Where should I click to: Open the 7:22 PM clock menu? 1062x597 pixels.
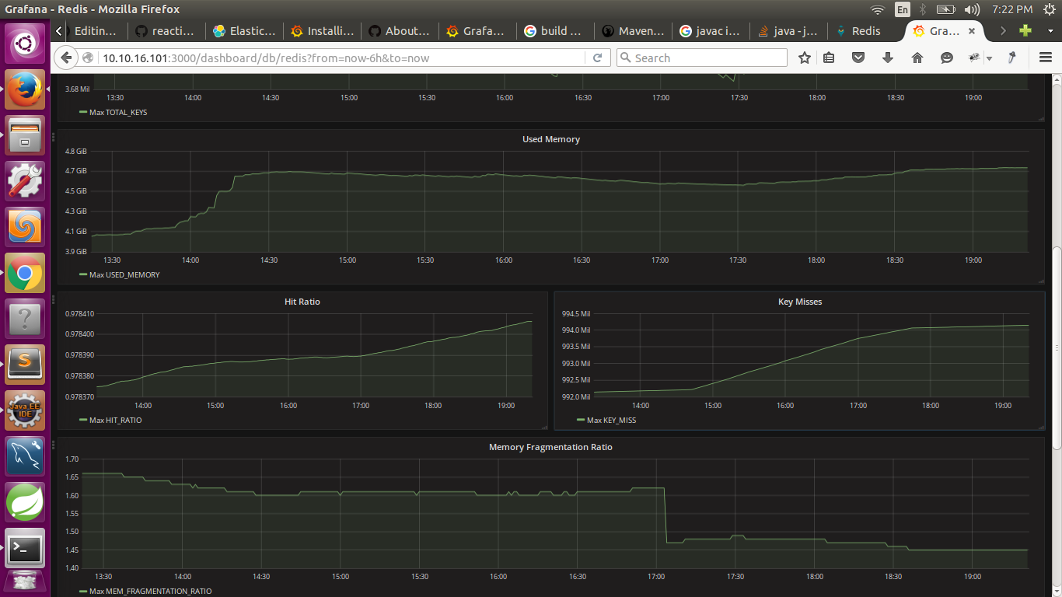point(1012,9)
